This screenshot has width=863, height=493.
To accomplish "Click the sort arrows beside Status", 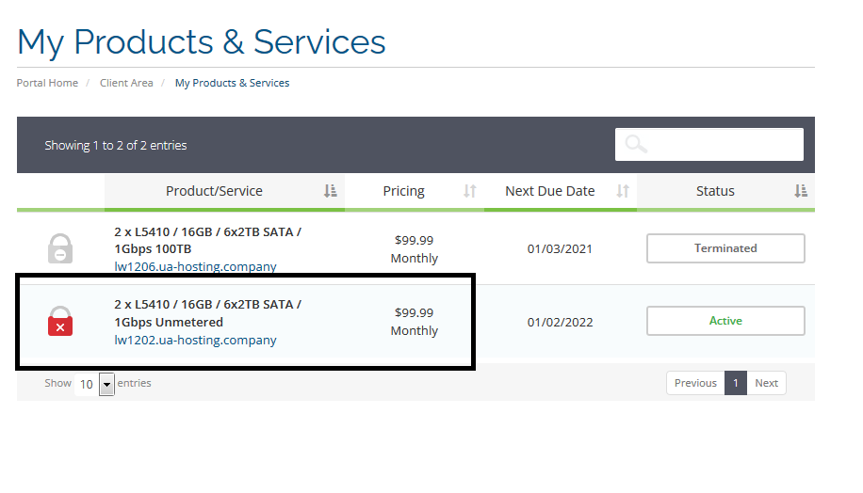I will [x=800, y=191].
